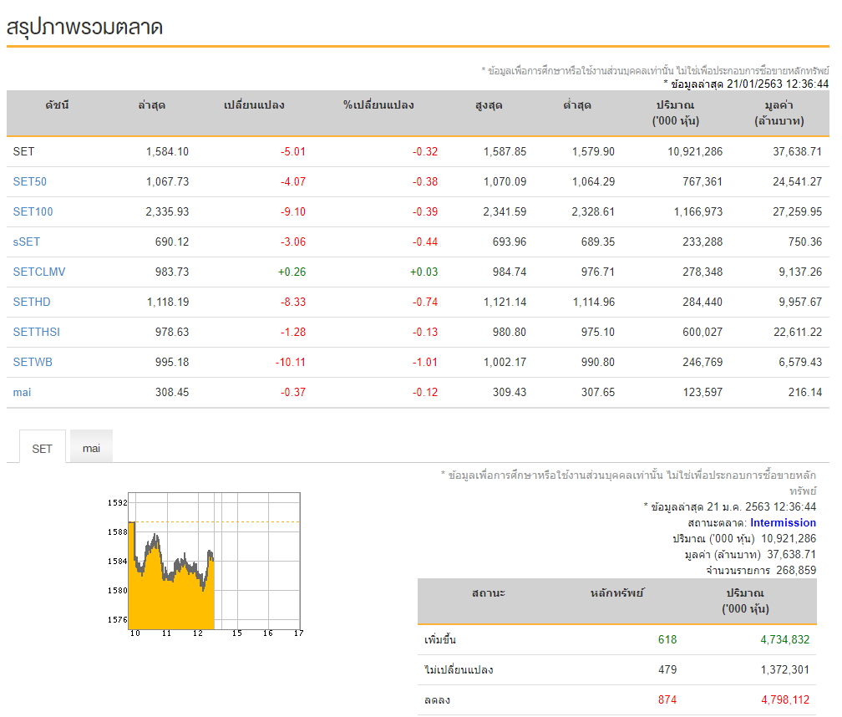Screen dimensions: 842x717
Task: Select SET change value -5.01
Action: [x=292, y=151]
